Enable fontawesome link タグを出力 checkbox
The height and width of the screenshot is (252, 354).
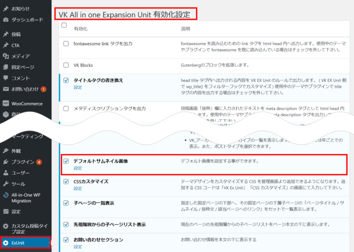[66, 43]
